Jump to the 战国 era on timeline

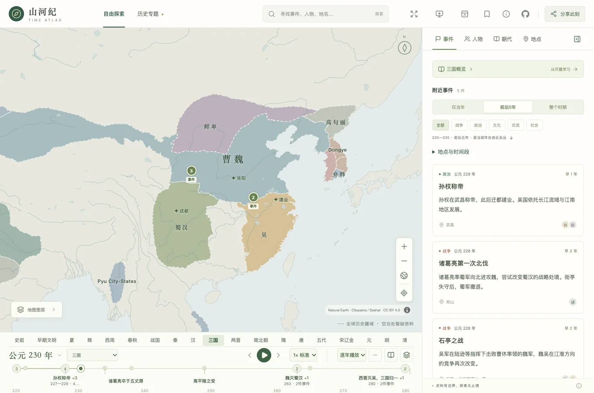tap(155, 340)
